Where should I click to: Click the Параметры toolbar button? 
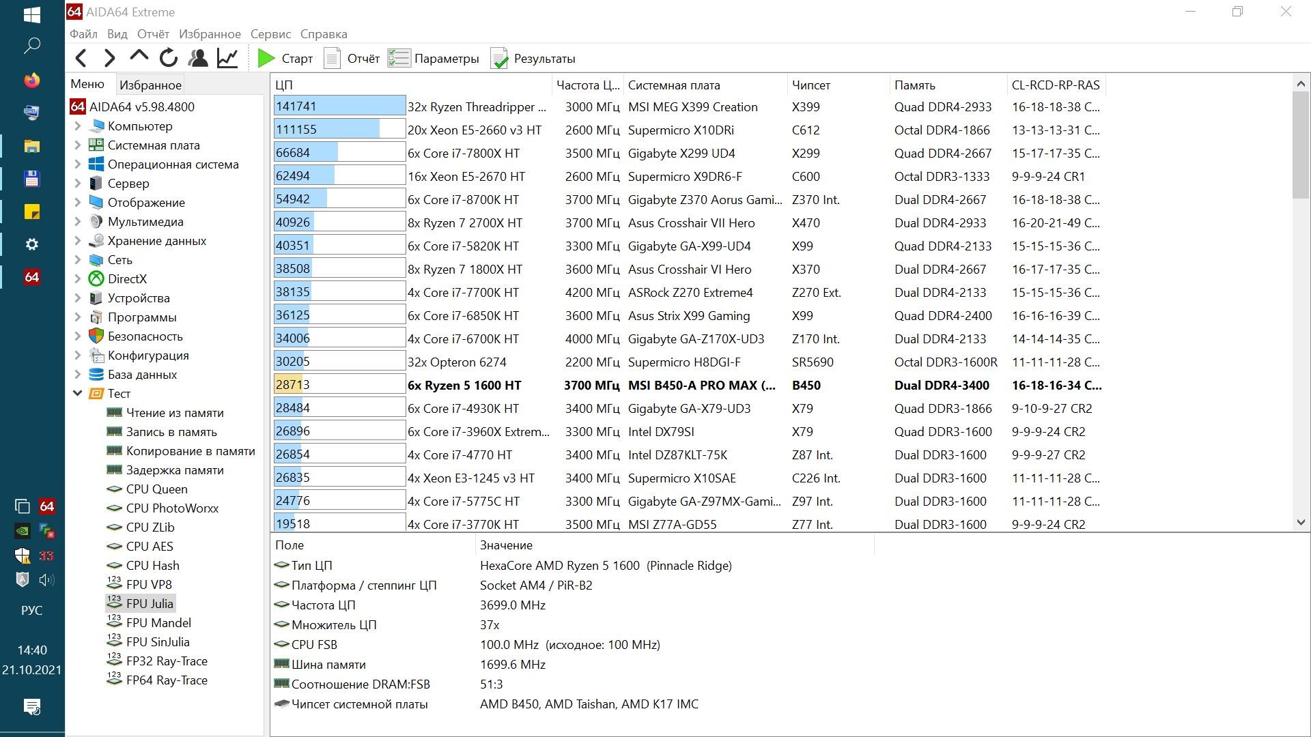coord(434,59)
